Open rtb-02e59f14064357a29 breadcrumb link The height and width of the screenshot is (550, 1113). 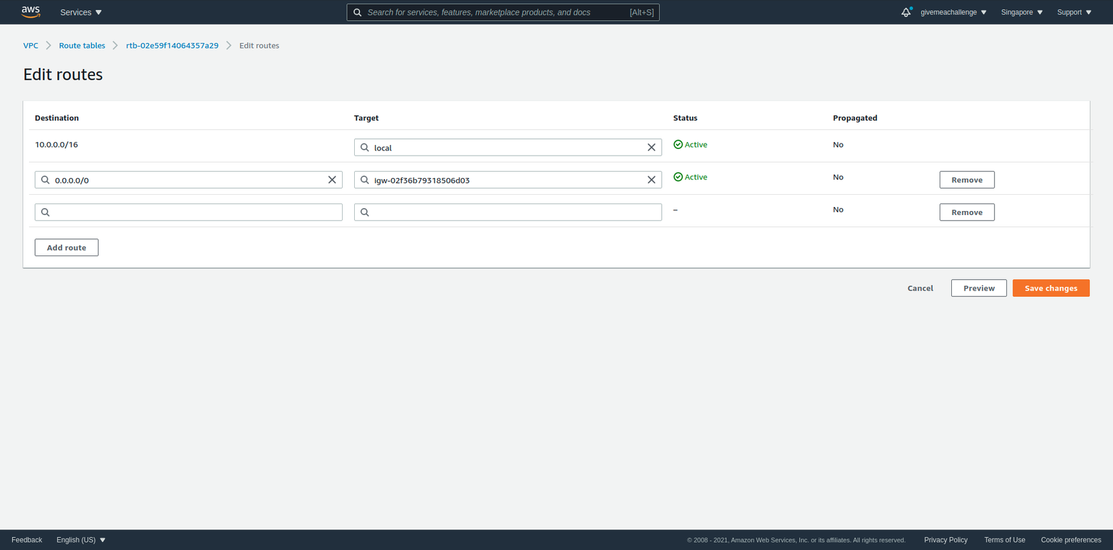(x=172, y=46)
